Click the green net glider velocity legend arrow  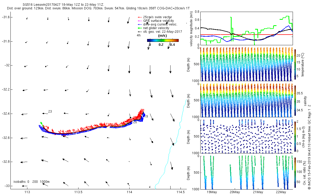140,28
